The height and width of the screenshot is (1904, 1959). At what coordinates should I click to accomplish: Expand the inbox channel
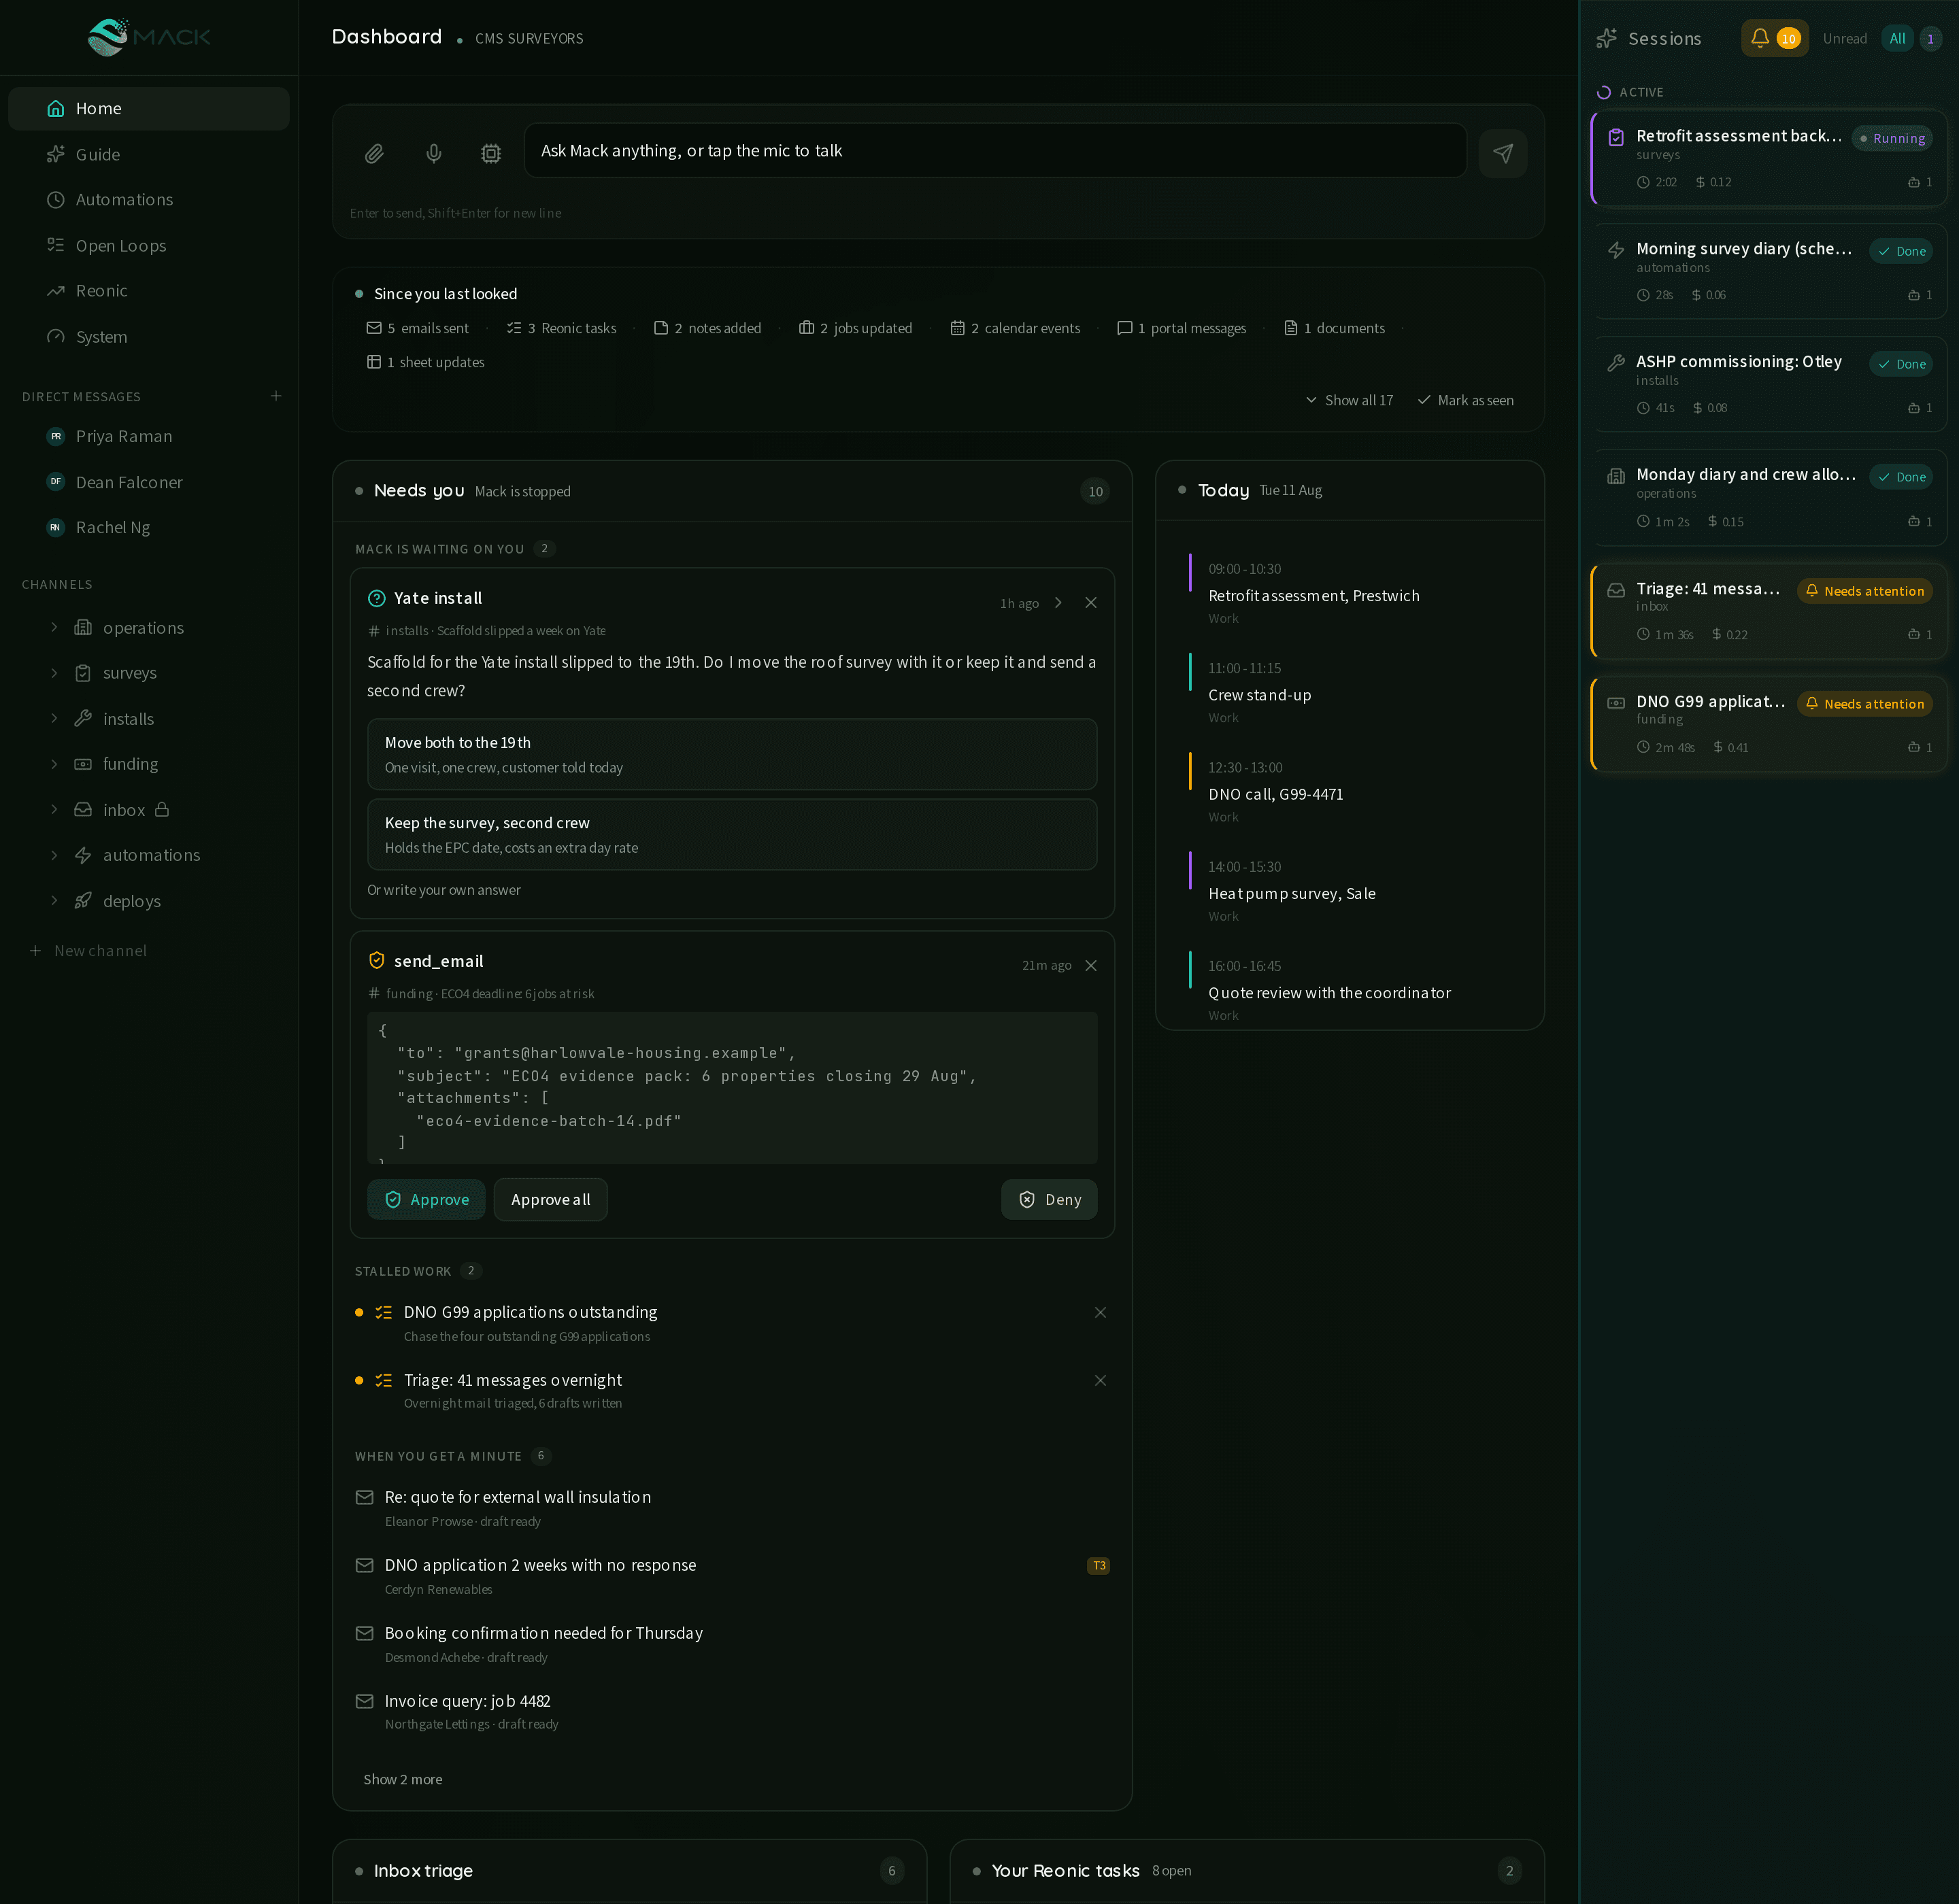[x=54, y=809]
